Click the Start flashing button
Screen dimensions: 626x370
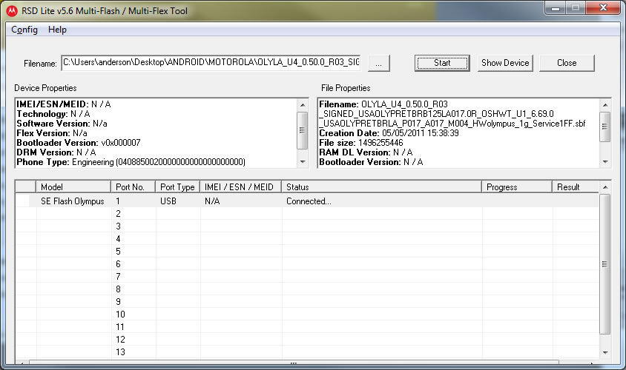442,63
